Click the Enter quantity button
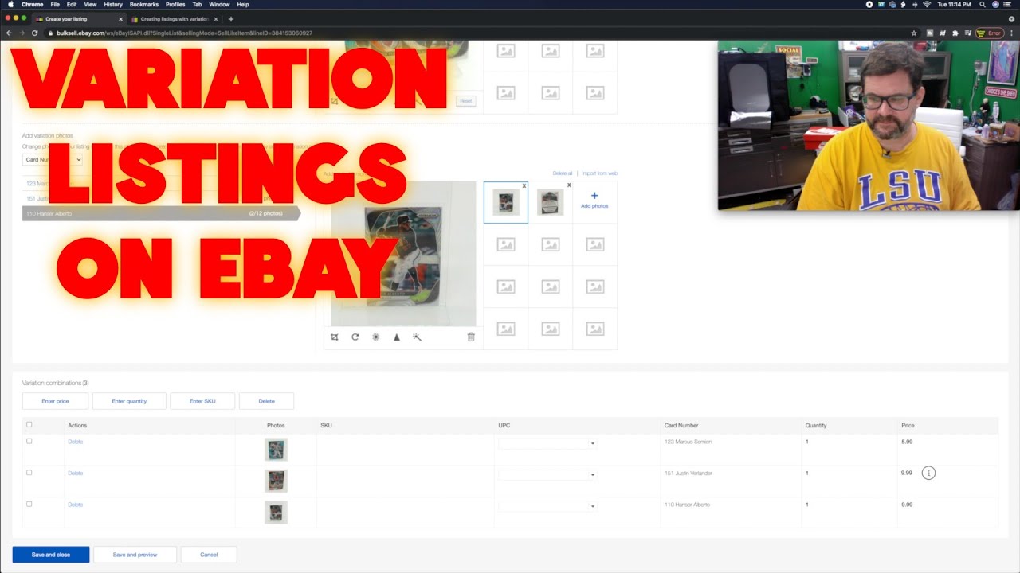 [129, 401]
